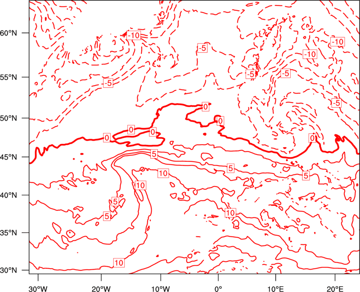
Task: Select the 55°N latitude axis label
Action: [x=9, y=77]
